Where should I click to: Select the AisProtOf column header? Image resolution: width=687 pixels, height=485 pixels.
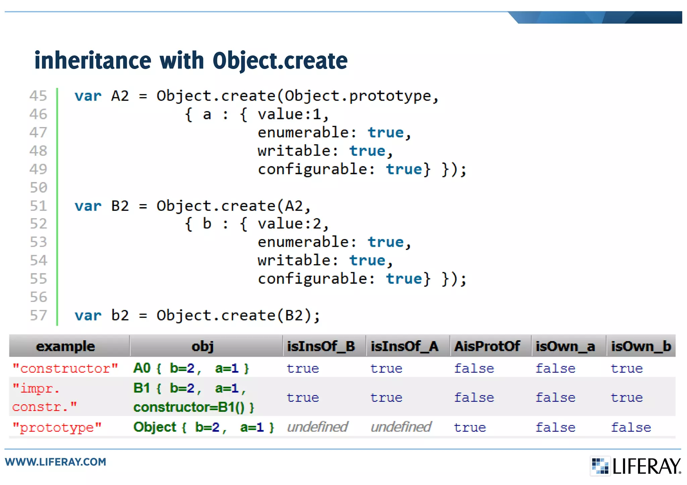tap(487, 346)
